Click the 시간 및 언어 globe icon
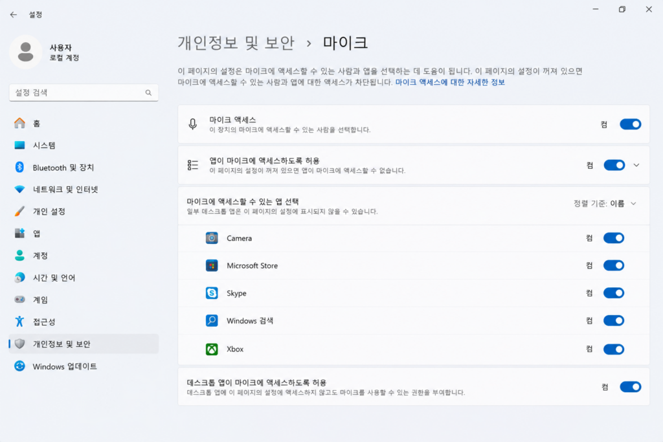Viewport: 663px width, 442px height. [19, 278]
